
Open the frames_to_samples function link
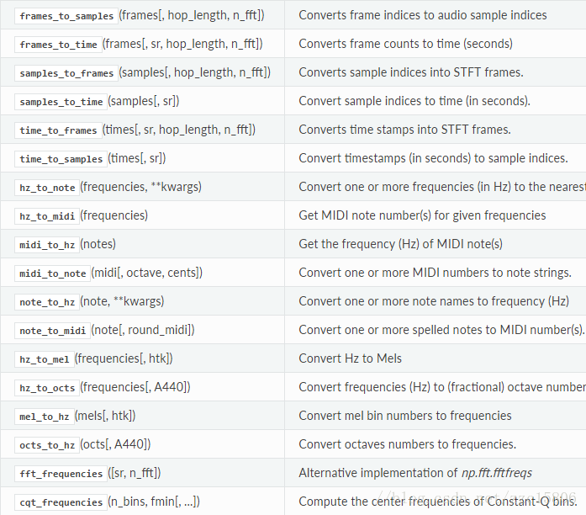[66, 16]
